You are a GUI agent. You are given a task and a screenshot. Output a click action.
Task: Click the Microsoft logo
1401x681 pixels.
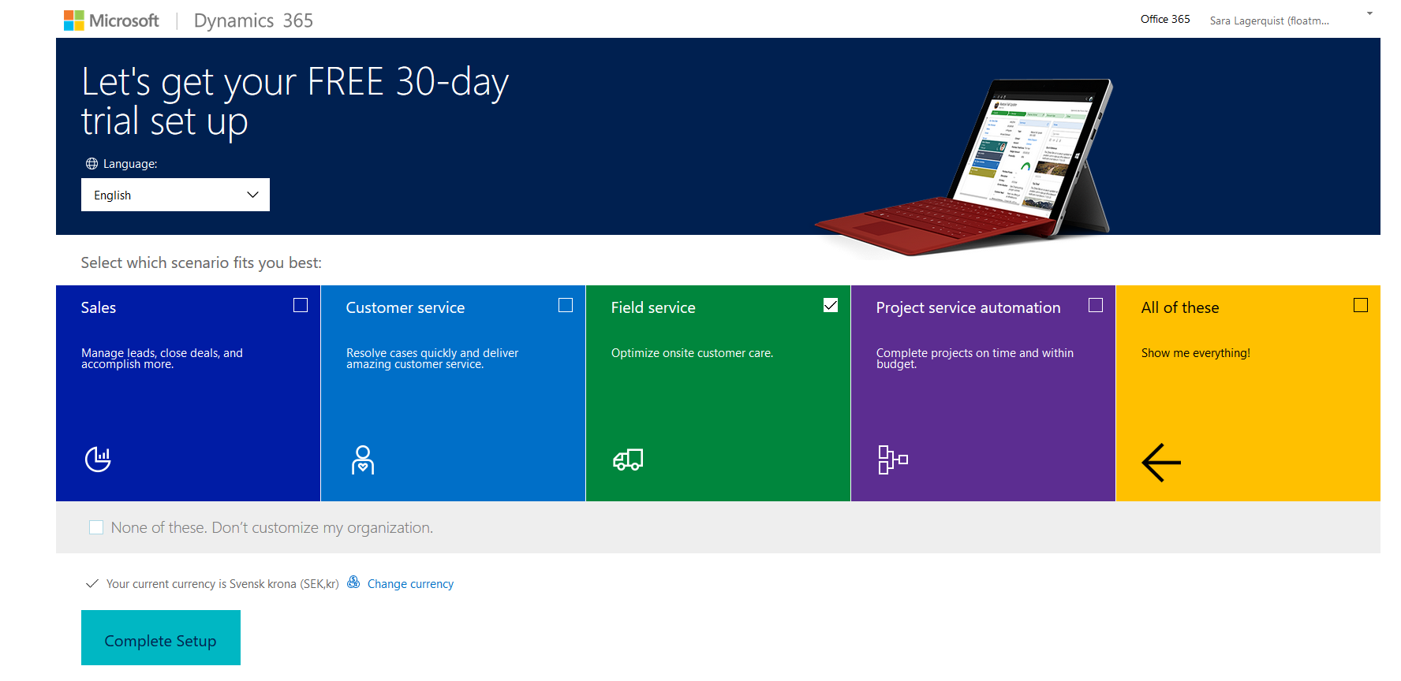(111, 20)
